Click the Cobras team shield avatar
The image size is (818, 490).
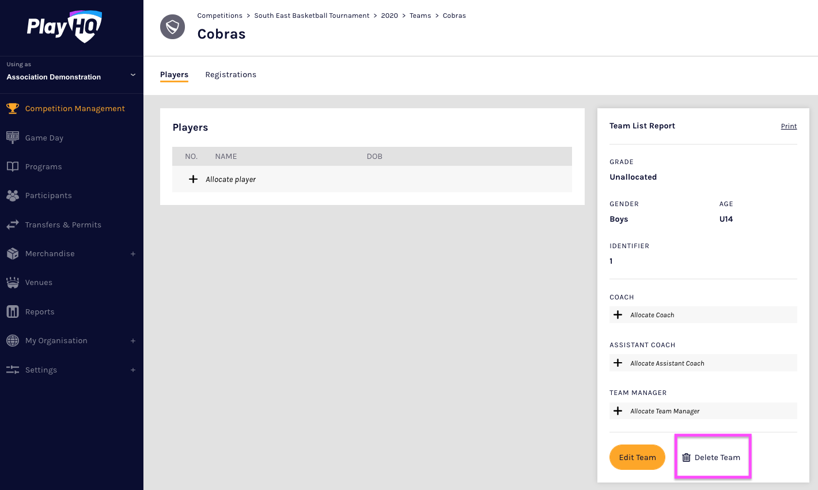pos(172,27)
